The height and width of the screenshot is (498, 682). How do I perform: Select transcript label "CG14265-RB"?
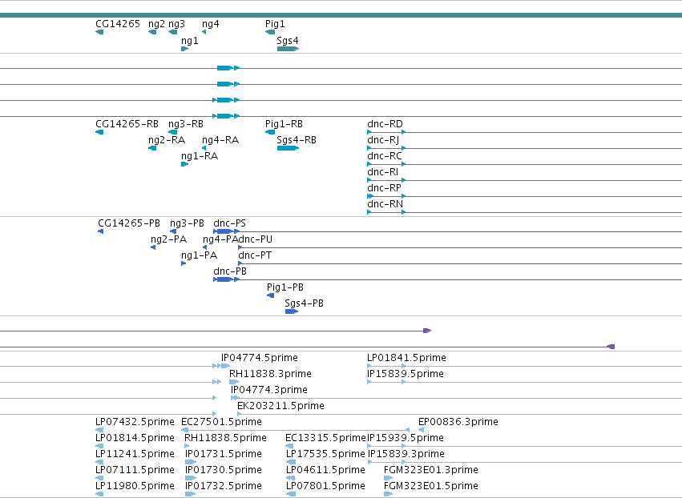pos(127,124)
